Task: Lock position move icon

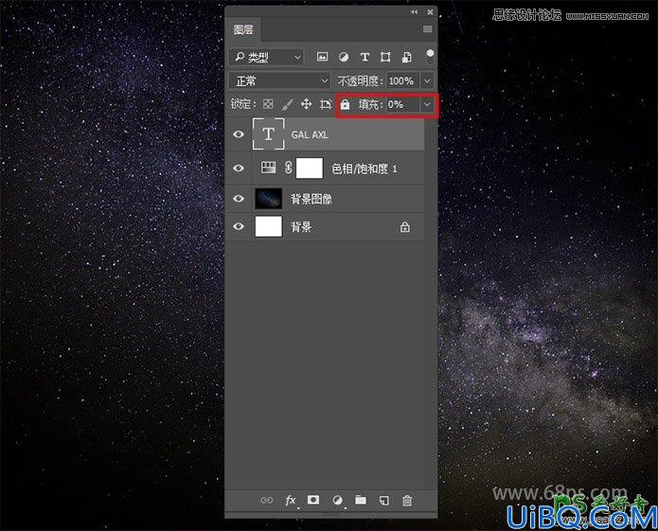Action: (307, 104)
